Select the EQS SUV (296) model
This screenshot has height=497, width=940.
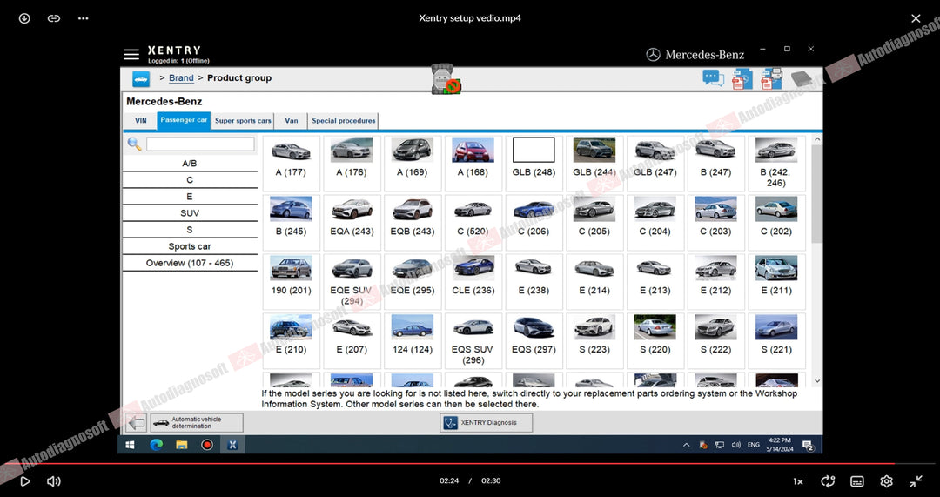pyautogui.click(x=473, y=340)
